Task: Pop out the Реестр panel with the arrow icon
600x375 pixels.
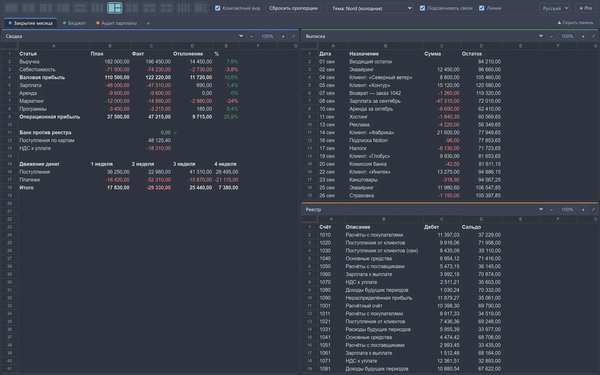Action: click(593, 209)
